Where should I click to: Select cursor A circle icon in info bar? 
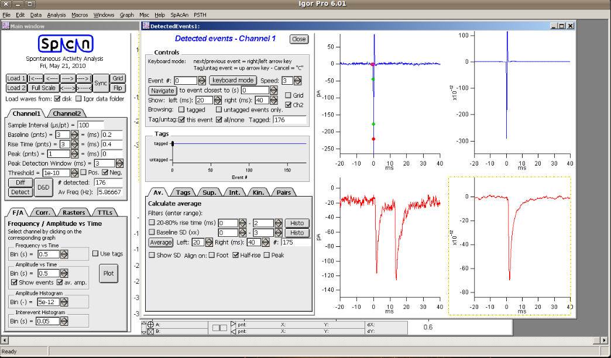[151, 324]
